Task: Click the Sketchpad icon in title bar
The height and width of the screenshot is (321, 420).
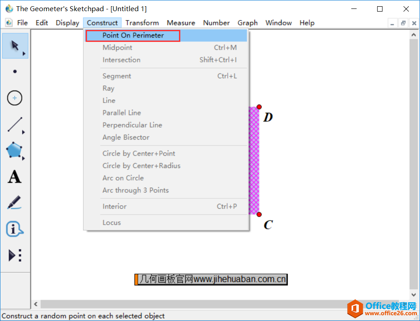Action: (9, 8)
